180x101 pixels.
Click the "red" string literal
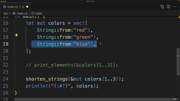click(x=80, y=30)
